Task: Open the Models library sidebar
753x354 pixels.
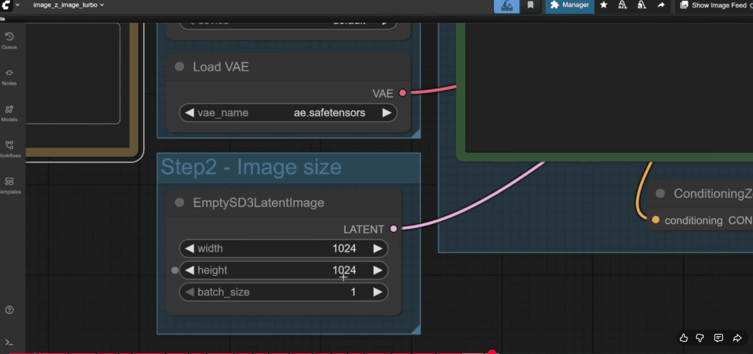Action: coord(9,113)
